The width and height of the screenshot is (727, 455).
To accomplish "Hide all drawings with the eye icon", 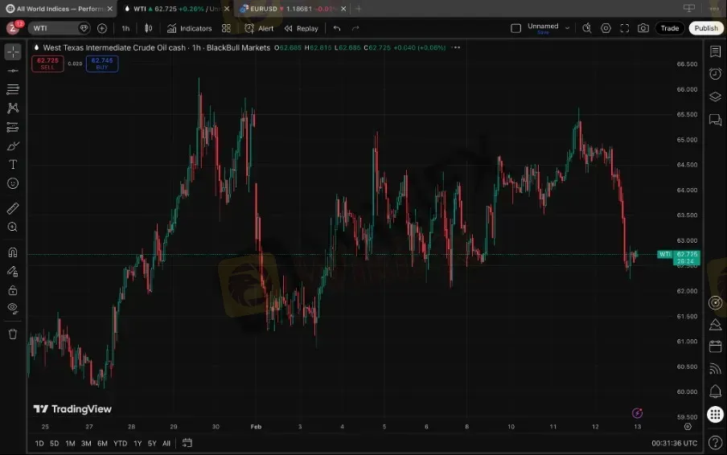I will coord(13,308).
